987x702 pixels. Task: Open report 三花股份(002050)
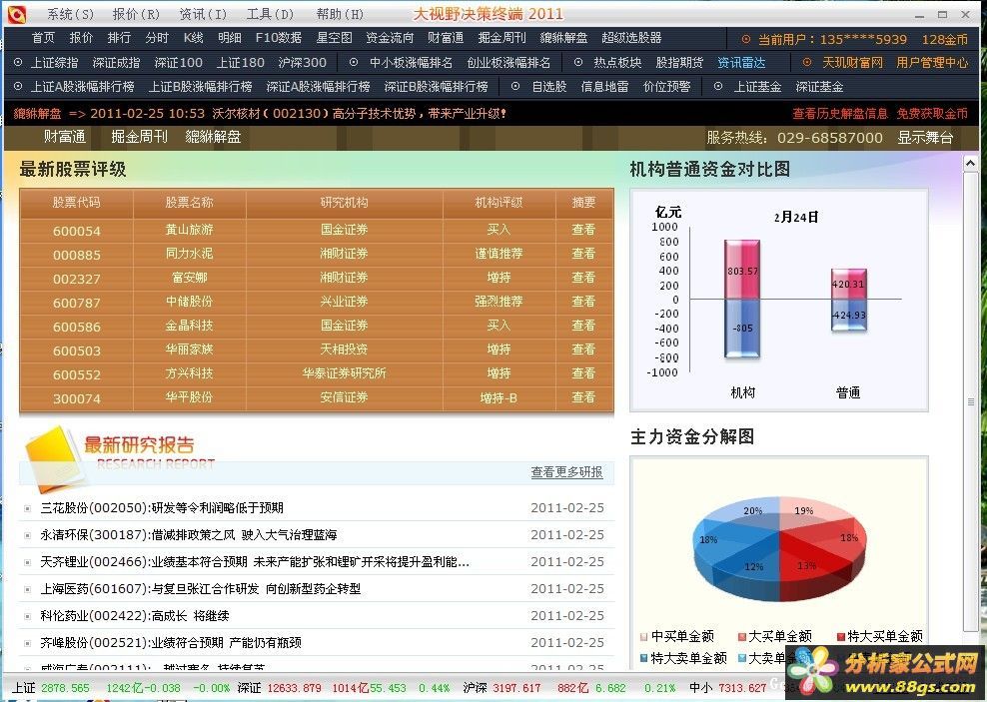(x=162, y=507)
